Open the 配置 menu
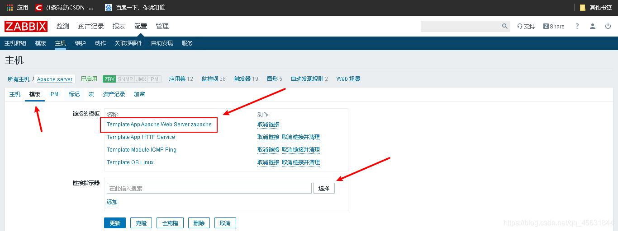Screen dimensions: 618x231 (x=141, y=27)
